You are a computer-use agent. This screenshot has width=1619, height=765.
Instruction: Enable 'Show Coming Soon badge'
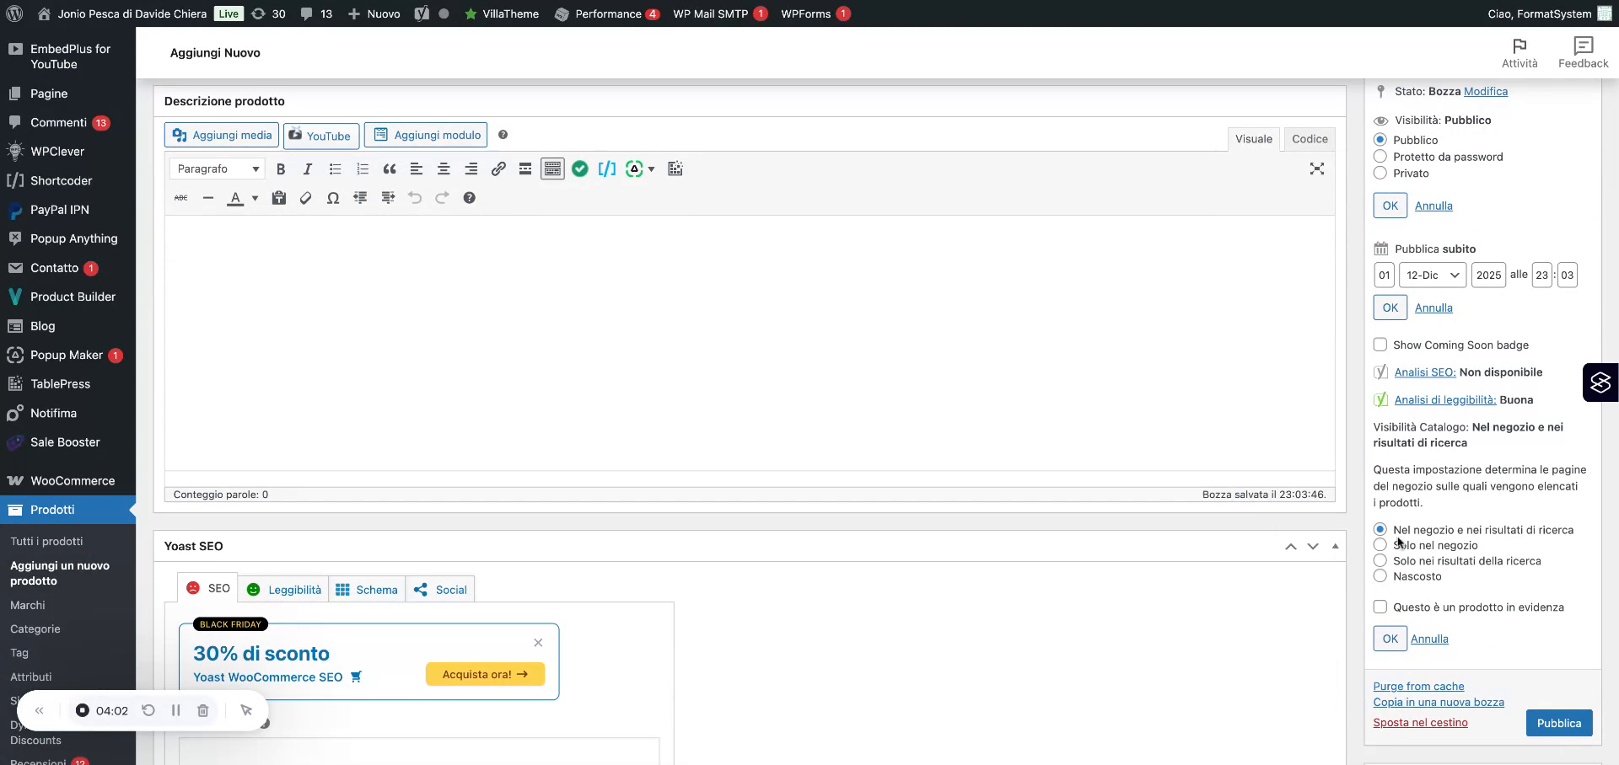pos(1380,345)
